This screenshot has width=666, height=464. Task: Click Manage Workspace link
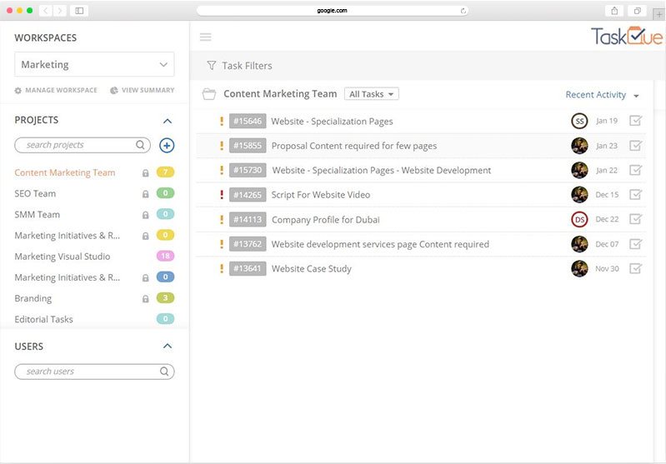point(56,90)
